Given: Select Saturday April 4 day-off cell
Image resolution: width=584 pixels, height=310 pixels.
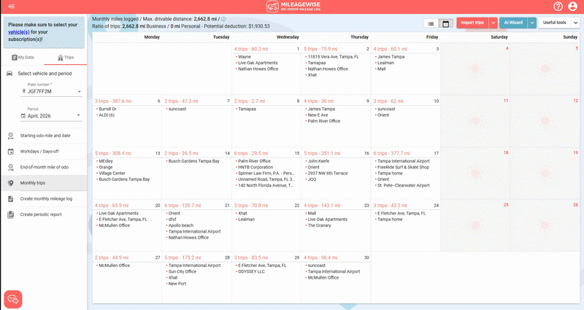Looking at the screenshot, I should coord(475,69).
